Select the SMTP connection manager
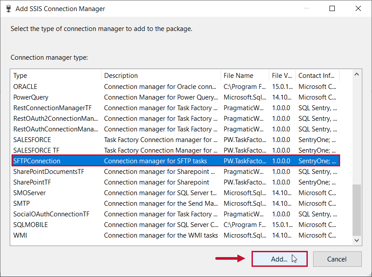The width and height of the screenshot is (372, 277). tap(53, 203)
